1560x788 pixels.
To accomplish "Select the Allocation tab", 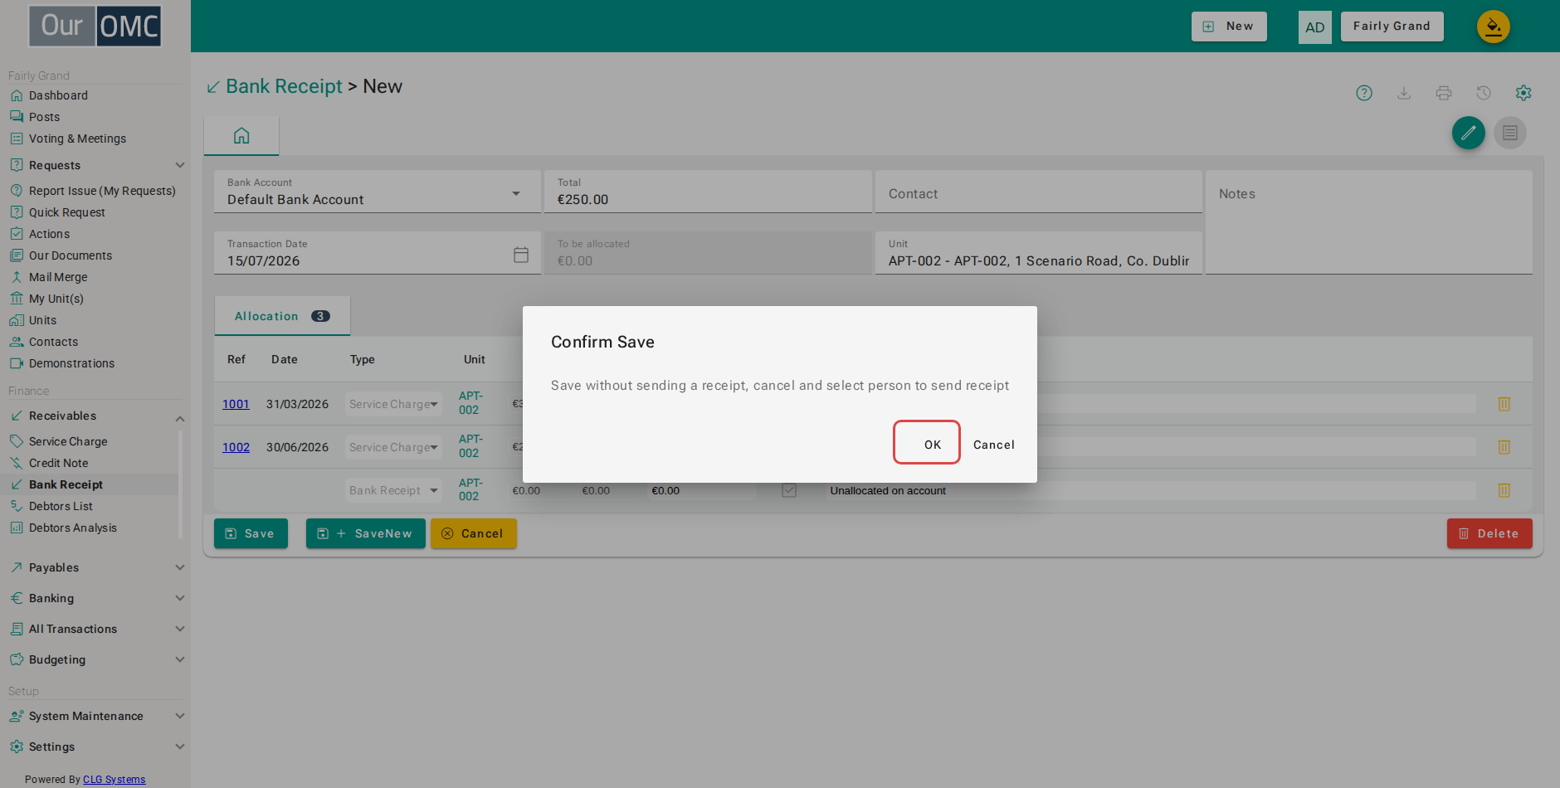I will point(282,316).
